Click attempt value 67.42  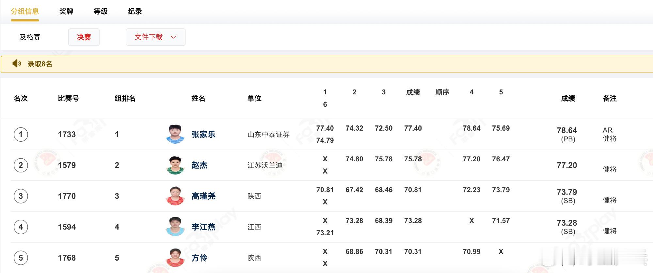[x=354, y=190]
